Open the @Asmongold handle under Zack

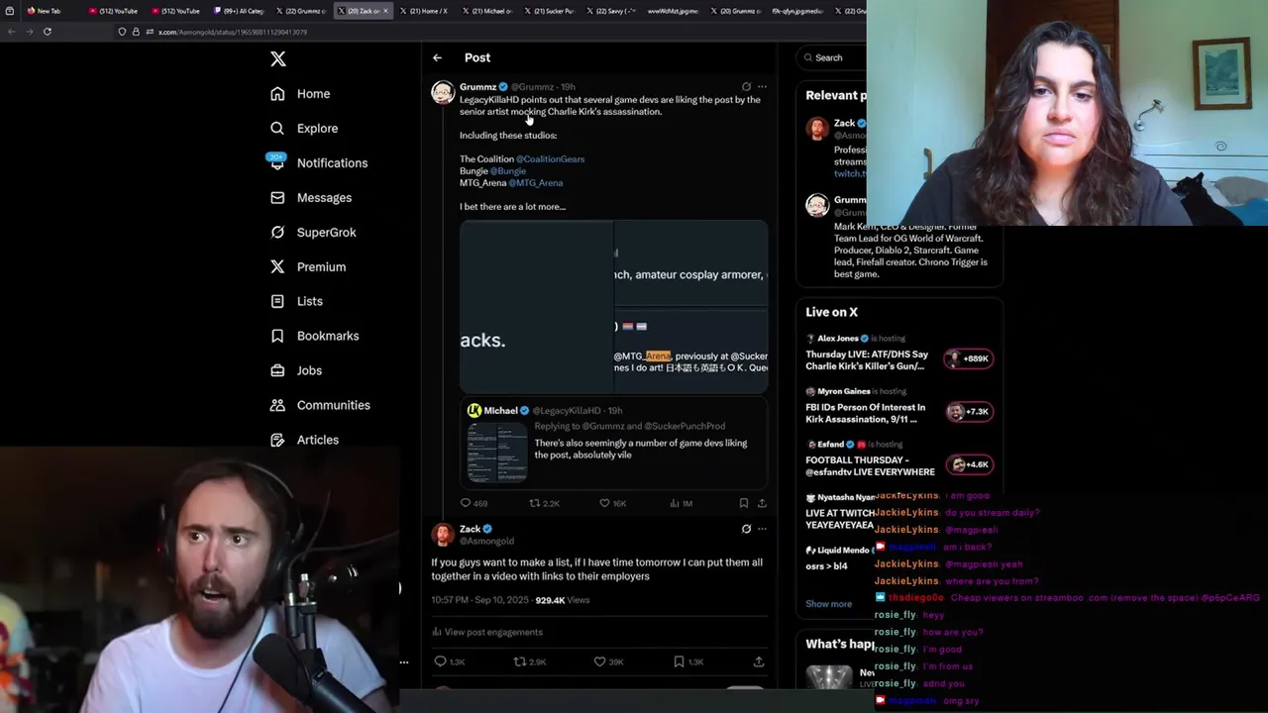click(x=486, y=541)
